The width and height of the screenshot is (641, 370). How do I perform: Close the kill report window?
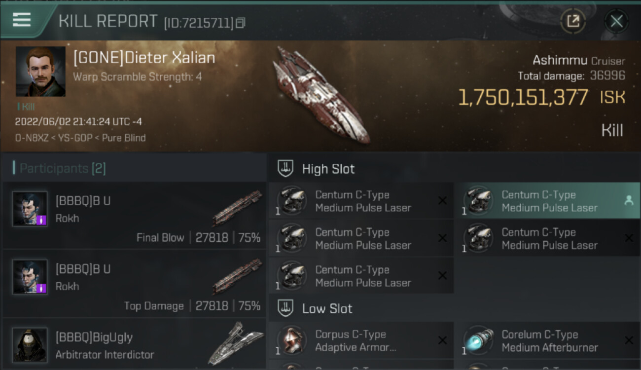click(616, 21)
